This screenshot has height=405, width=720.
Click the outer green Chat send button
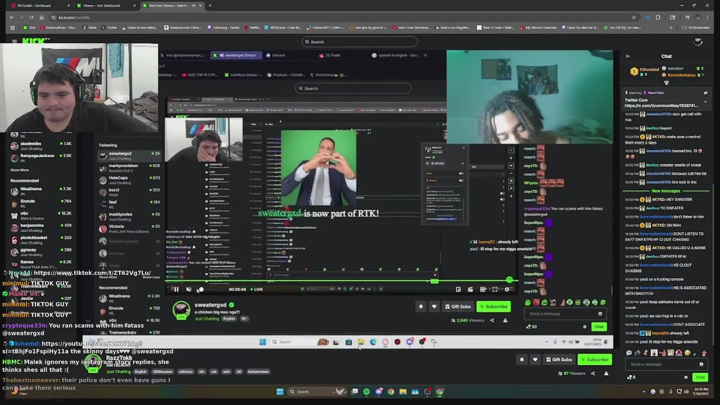[x=700, y=377]
